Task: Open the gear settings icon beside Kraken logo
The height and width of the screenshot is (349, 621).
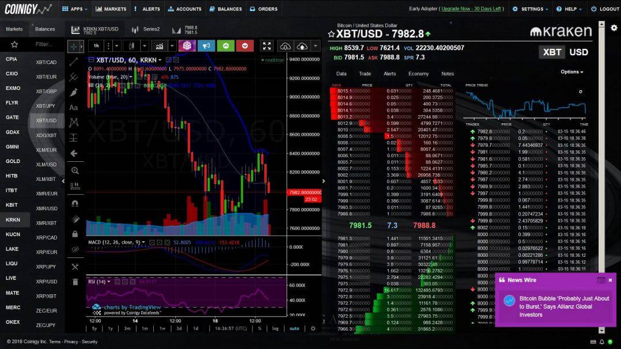Action: 614,28
